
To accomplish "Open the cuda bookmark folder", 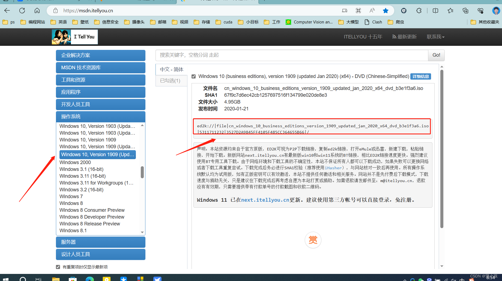I will click(224, 22).
